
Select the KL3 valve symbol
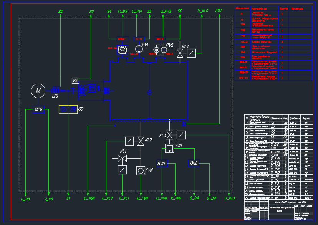coord(169,135)
